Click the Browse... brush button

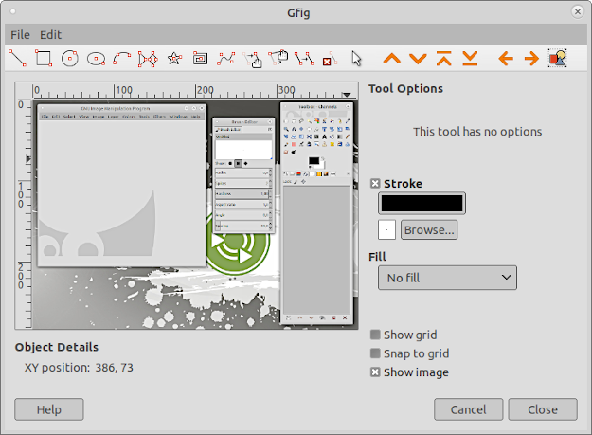point(429,230)
